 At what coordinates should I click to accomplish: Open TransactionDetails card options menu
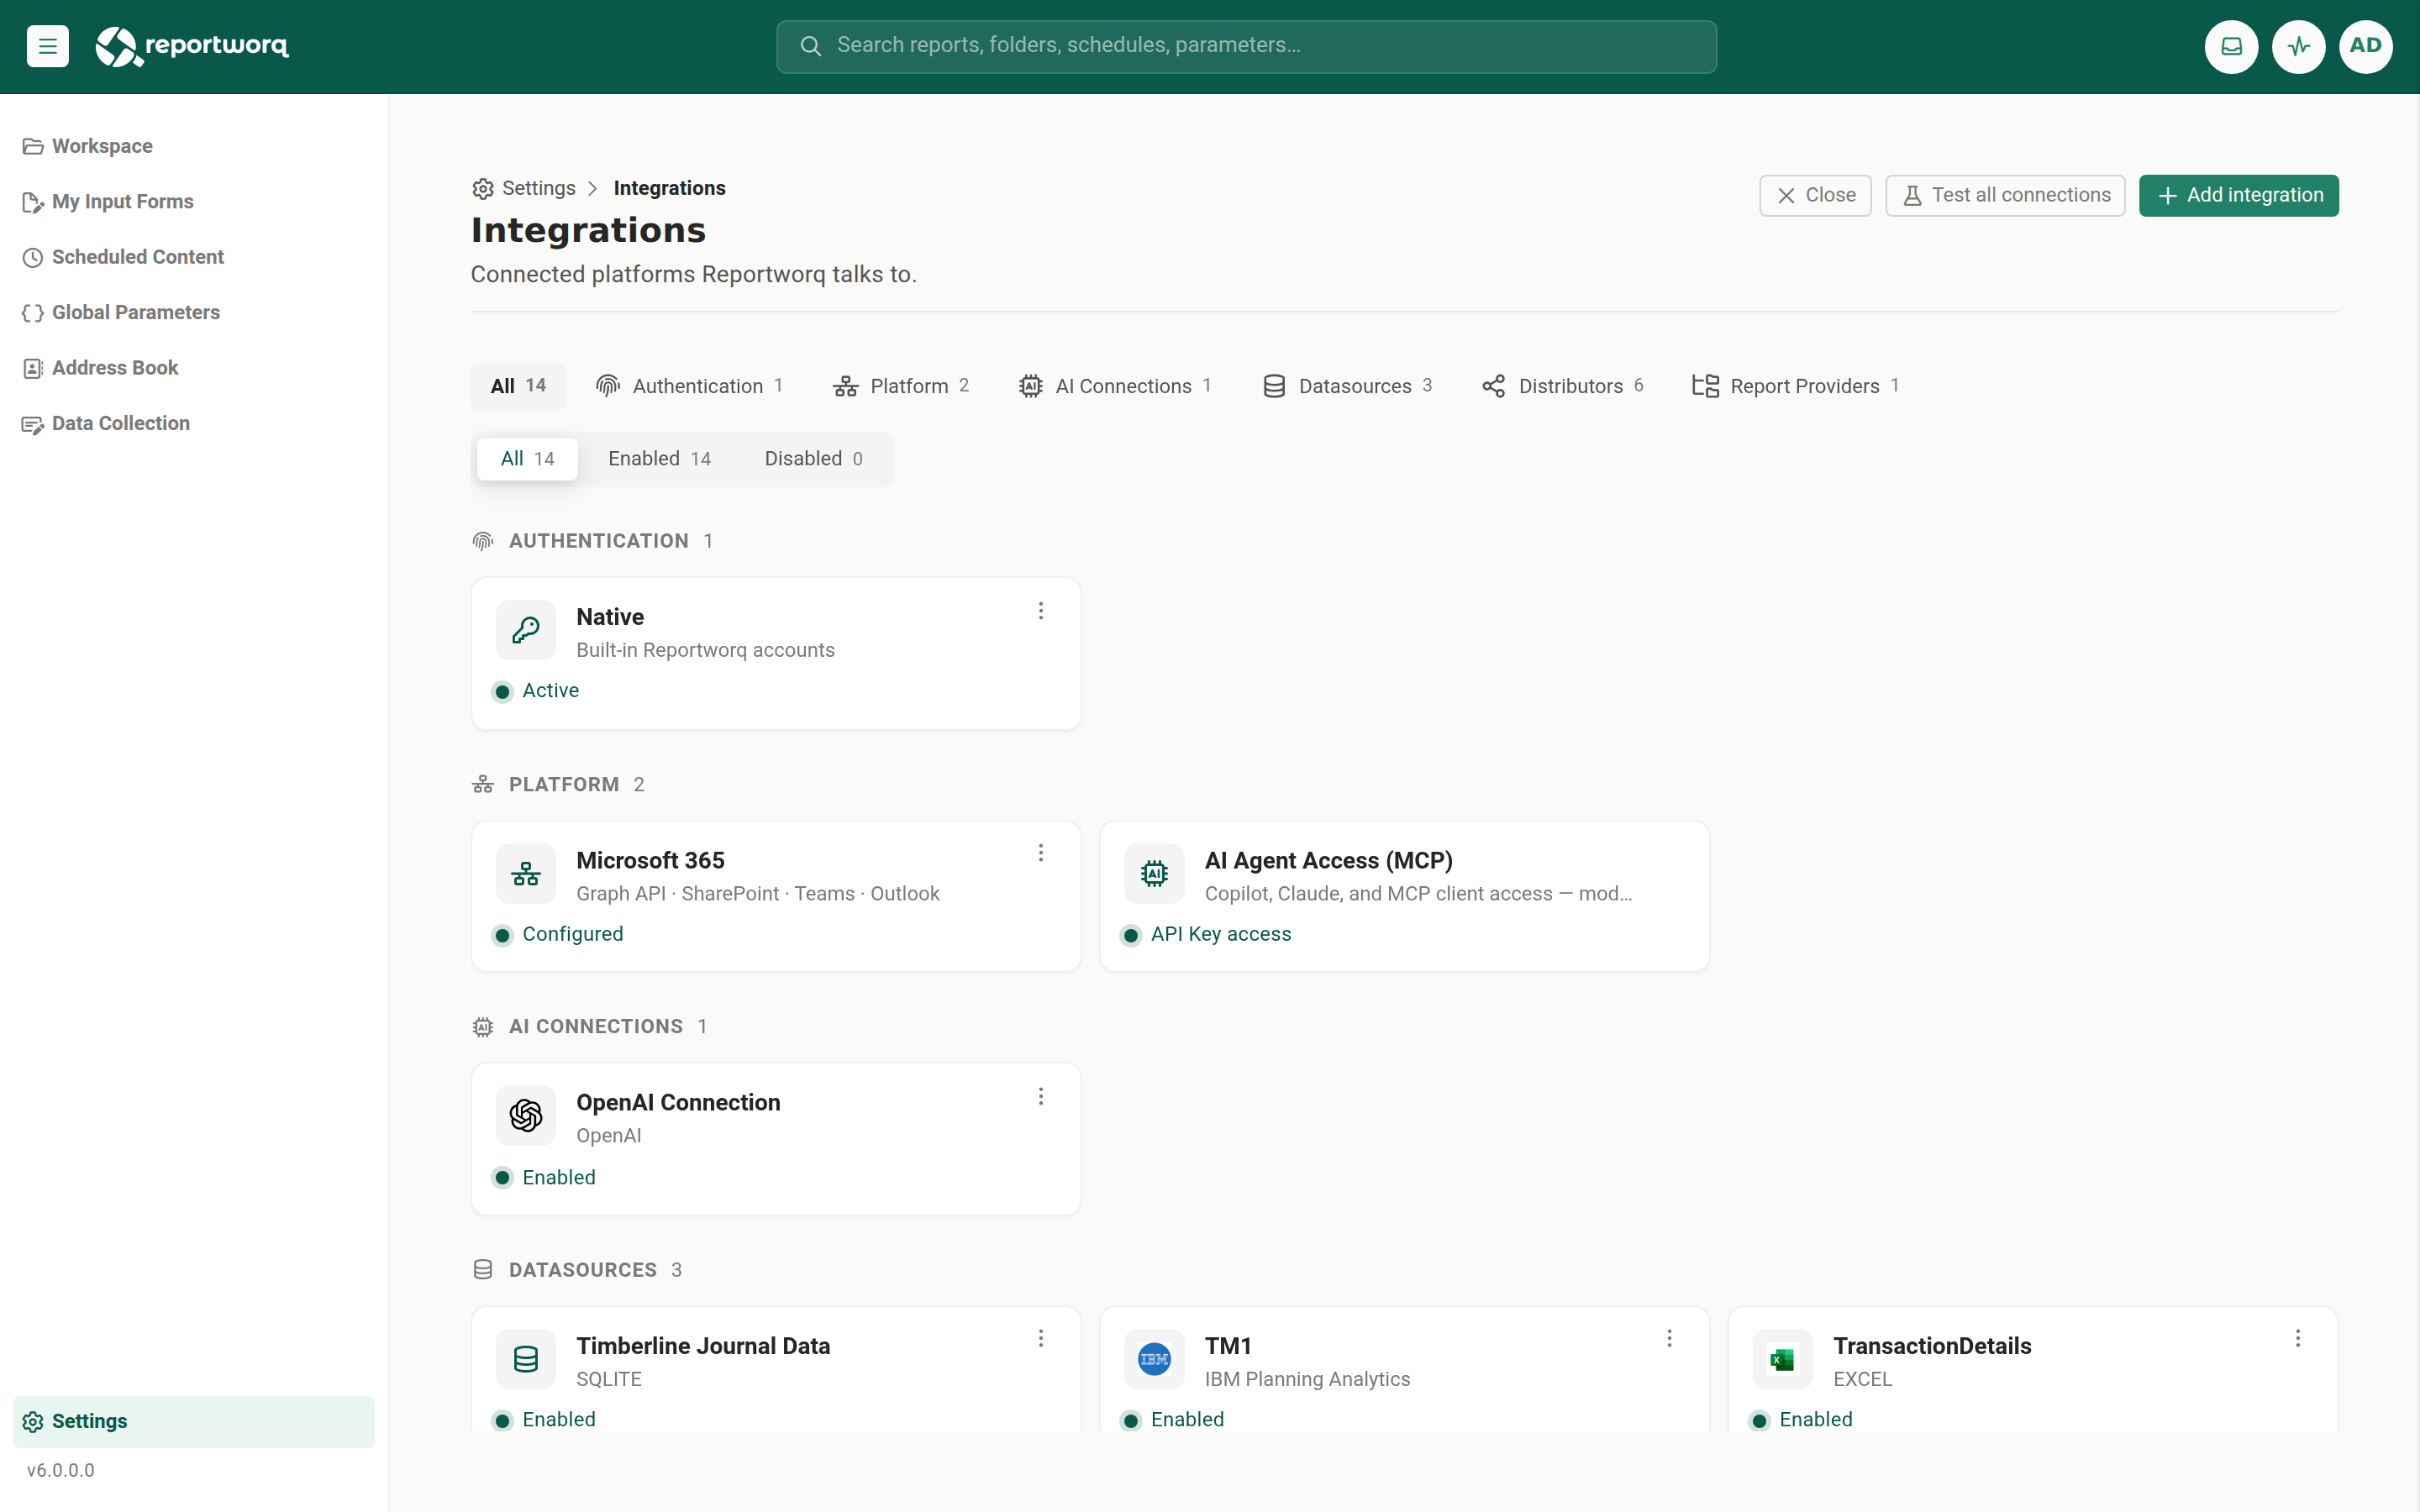click(2298, 1339)
